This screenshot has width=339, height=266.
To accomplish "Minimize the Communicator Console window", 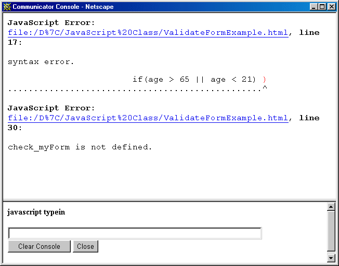I will (314, 7).
